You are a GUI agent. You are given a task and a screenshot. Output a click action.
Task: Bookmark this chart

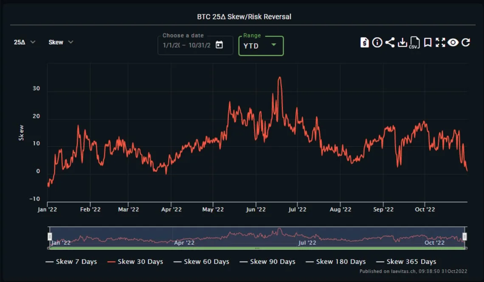click(x=428, y=42)
